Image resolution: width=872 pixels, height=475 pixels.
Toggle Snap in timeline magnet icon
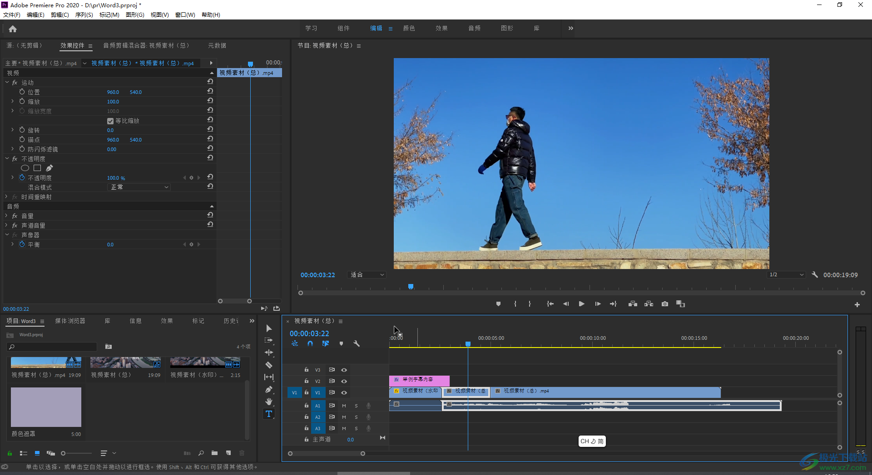pyautogui.click(x=310, y=344)
